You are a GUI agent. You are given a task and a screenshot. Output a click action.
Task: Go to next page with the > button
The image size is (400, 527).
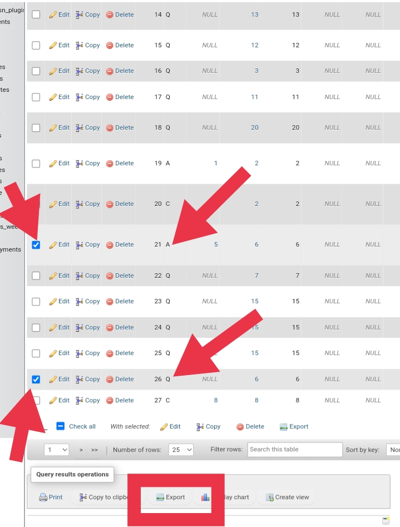tap(81, 450)
